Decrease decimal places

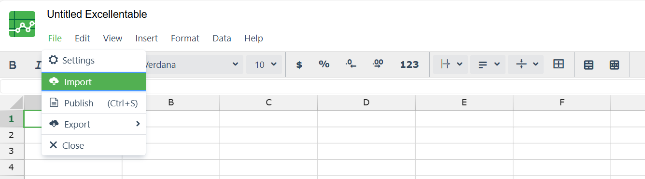pyautogui.click(x=351, y=64)
